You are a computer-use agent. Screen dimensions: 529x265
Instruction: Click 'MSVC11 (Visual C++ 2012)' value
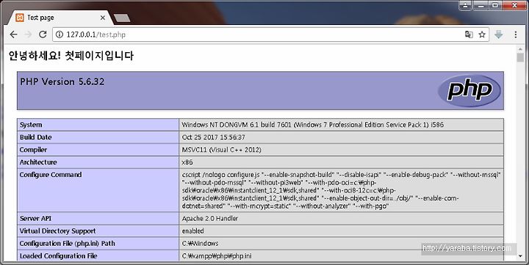coord(221,150)
